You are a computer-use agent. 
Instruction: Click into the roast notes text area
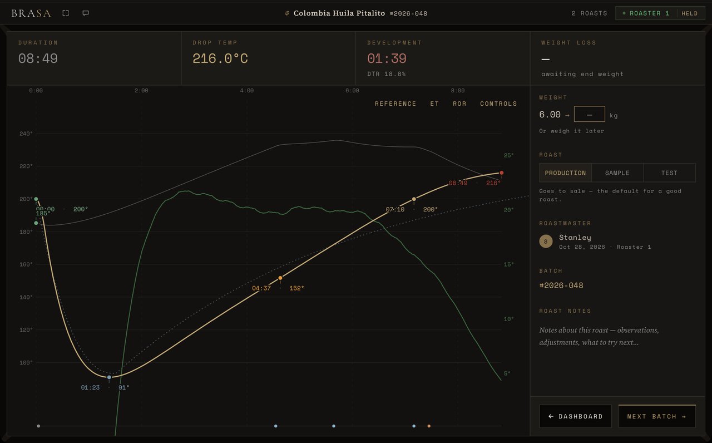click(x=617, y=336)
